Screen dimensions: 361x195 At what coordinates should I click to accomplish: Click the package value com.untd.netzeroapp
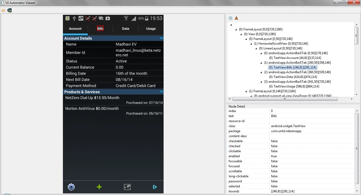click(286, 131)
